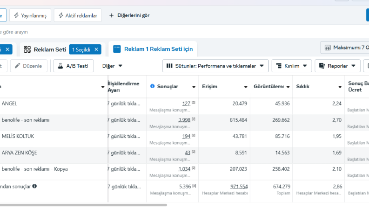Click the Sıklık value 1,95

coord(337,136)
